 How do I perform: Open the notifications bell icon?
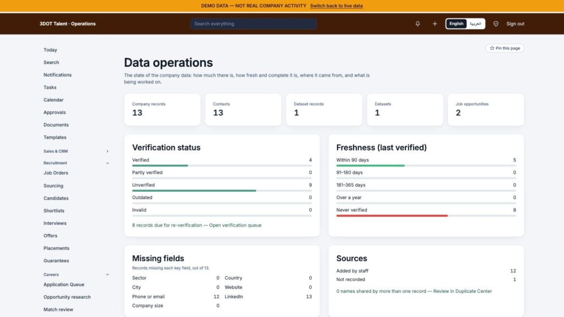click(417, 24)
